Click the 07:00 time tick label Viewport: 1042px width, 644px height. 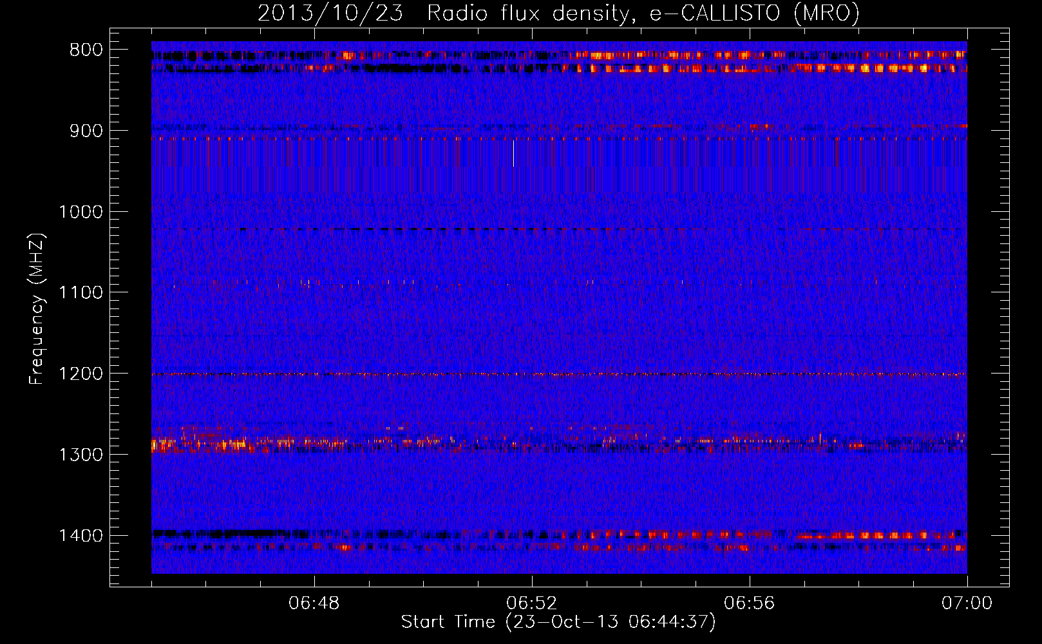tap(967, 603)
